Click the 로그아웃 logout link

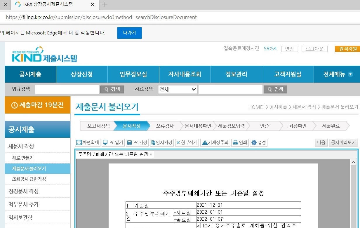click(x=314, y=49)
